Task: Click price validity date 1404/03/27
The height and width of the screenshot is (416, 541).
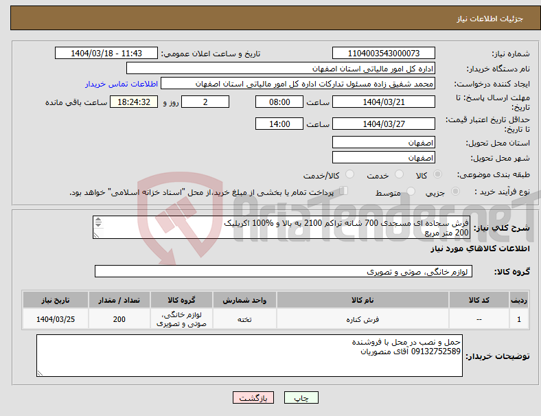Action: [x=383, y=124]
